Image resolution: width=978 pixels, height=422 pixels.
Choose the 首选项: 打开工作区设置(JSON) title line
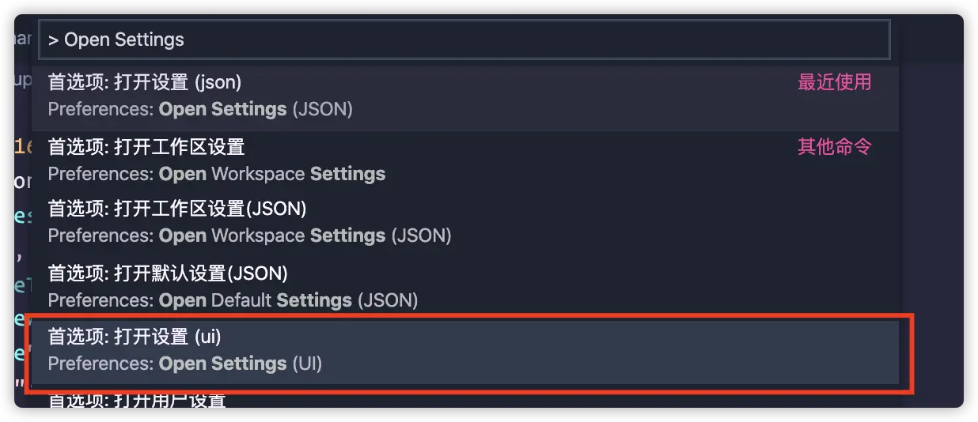coord(177,209)
